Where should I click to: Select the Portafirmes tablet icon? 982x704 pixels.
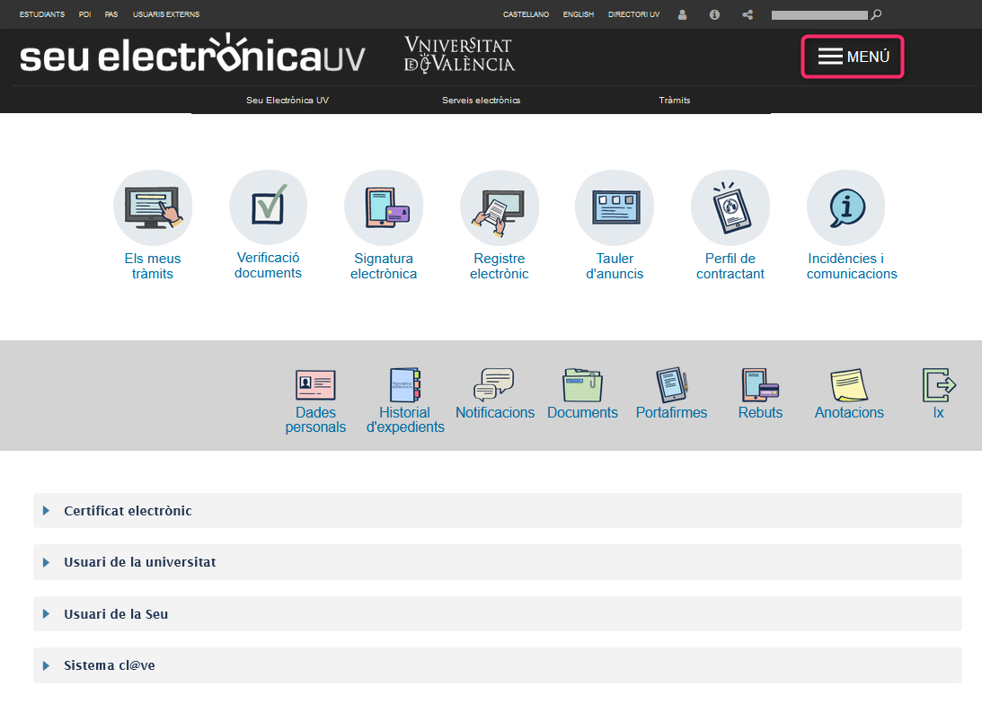[671, 385]
